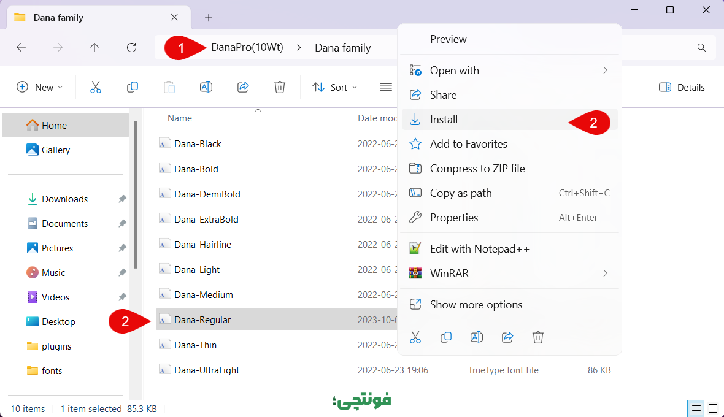The width and height of the screenshot is (724, 417).
Task: Click the Share icon at the bottom of the context menu
Action: (507, 338)
